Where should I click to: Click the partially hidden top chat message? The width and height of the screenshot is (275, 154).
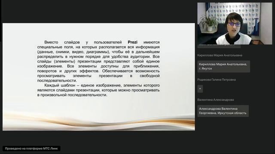[219, 46]
